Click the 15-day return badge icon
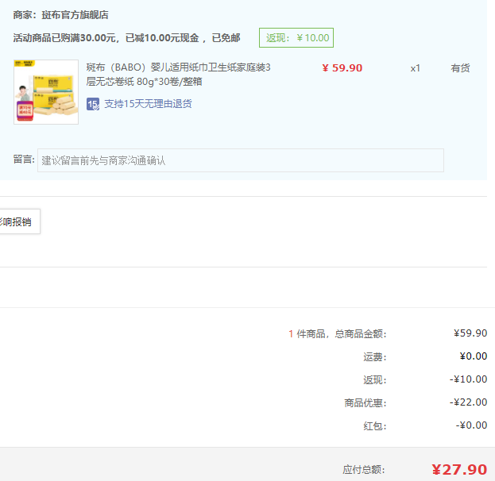 pyautogui.click(x=93, y=104)
